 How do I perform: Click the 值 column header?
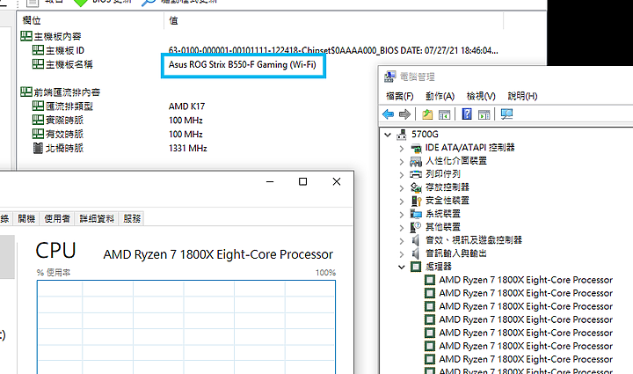pyautogui.click(x=173, y=20)
